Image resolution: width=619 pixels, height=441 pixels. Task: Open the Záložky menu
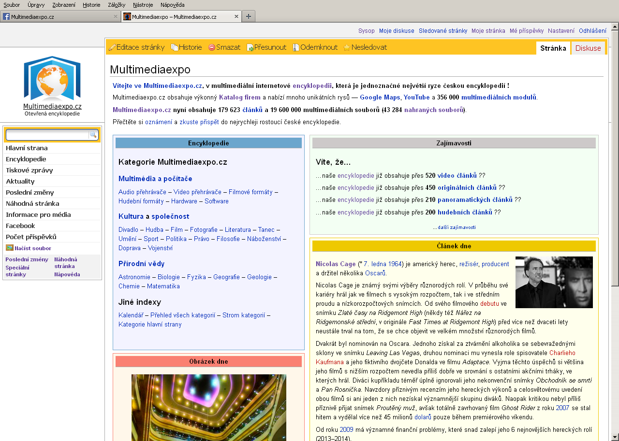click(x=117, y=5)
